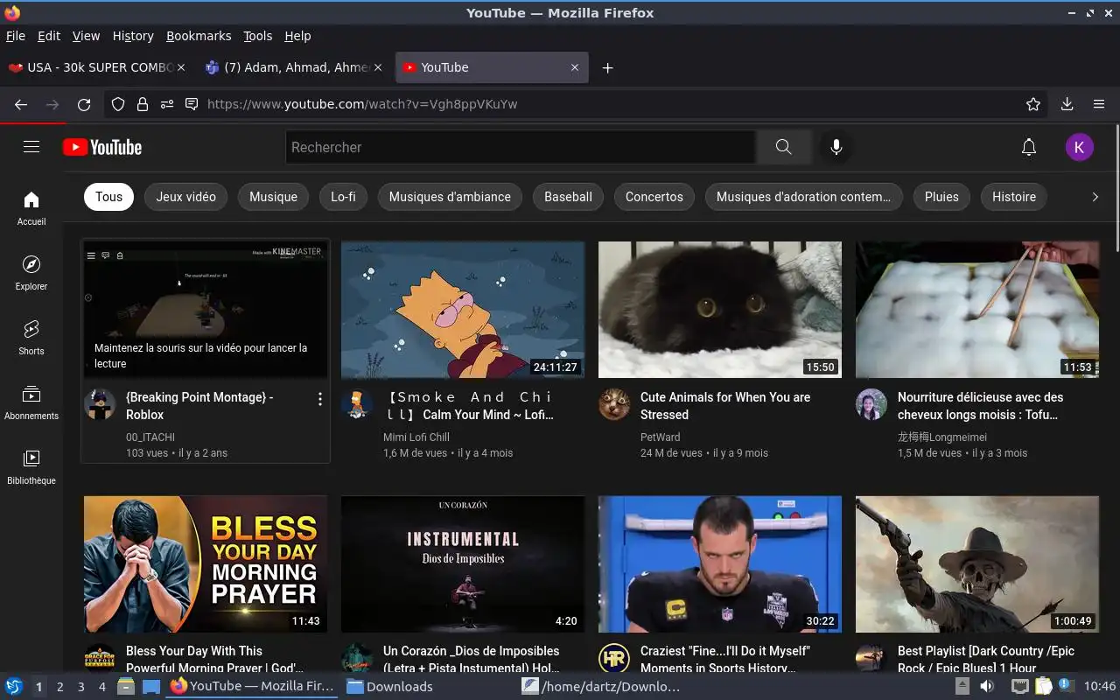Open the View menu
This screenshot has width=1120, height=700.
pyautogui.click(x=86, y=36)
